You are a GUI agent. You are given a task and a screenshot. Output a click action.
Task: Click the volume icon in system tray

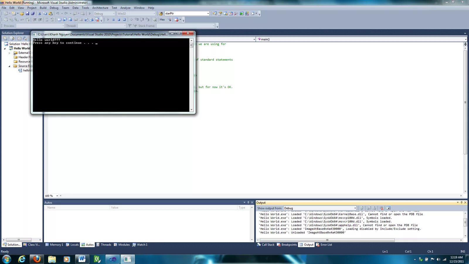click(438, 259)
